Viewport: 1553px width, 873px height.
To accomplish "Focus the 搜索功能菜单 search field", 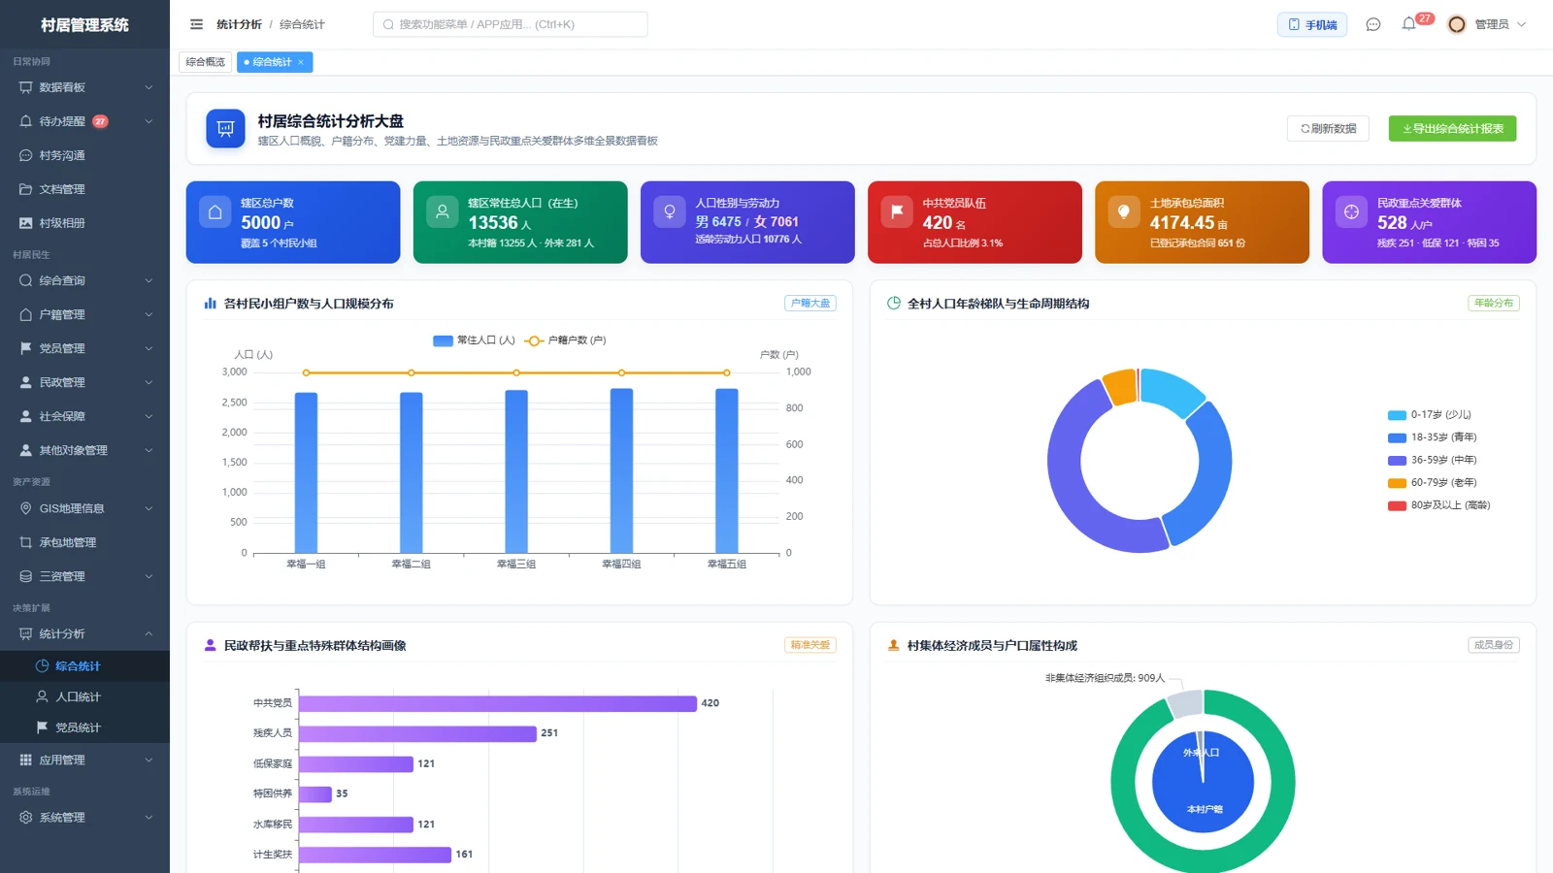I will 510,24.
